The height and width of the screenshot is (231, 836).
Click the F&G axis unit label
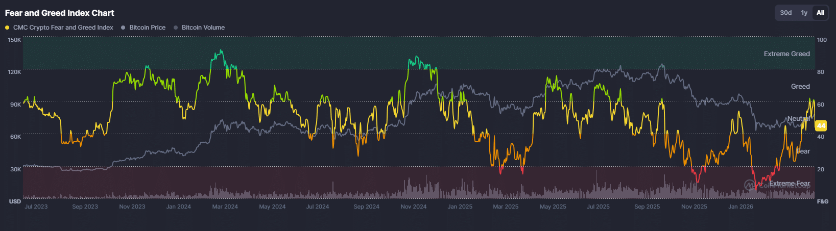[x=822, y=201]
